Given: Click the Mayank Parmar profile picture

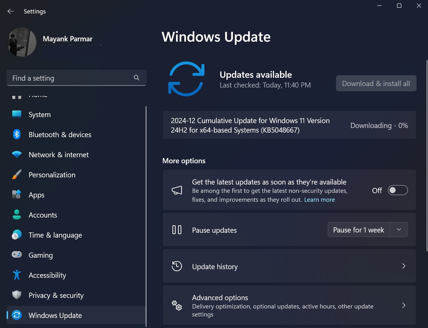Looking at the screenshot, I should coord(22,42).
